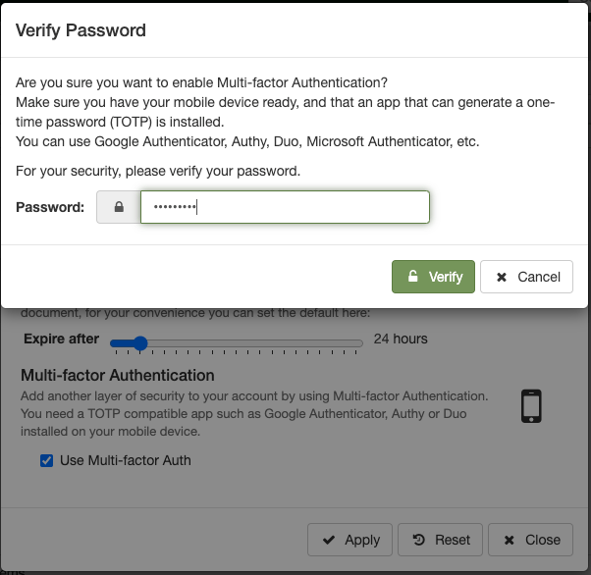Click the undo arrow icon on Reset

pyautogui.click(x=418, y=540)
